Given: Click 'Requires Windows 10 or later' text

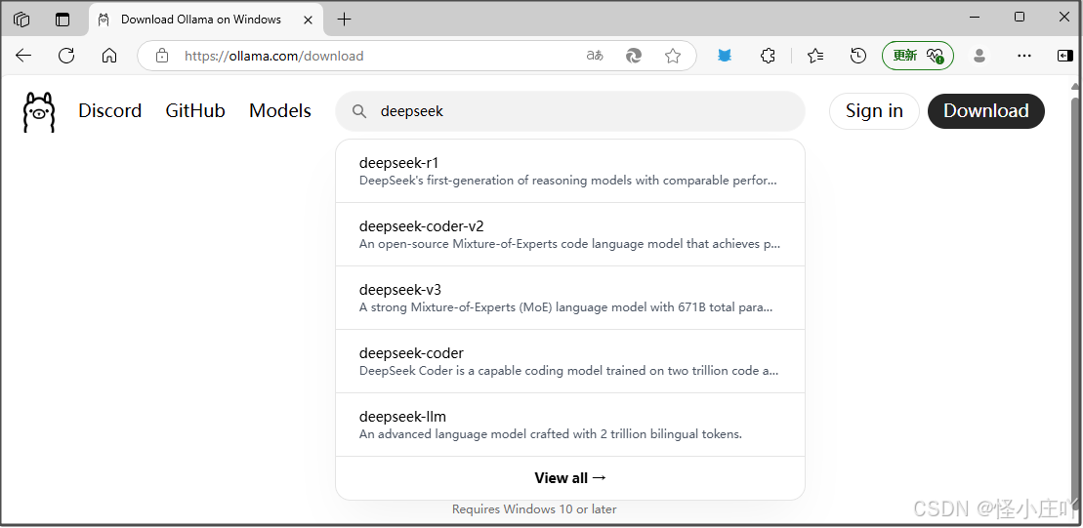Looking at the screenshot, I should coord(534,509).
